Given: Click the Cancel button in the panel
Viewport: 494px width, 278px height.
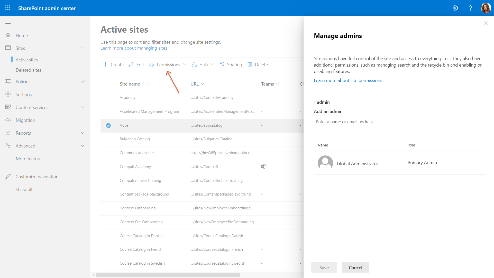Looking at the screenshot, I should tap(355, 267).
